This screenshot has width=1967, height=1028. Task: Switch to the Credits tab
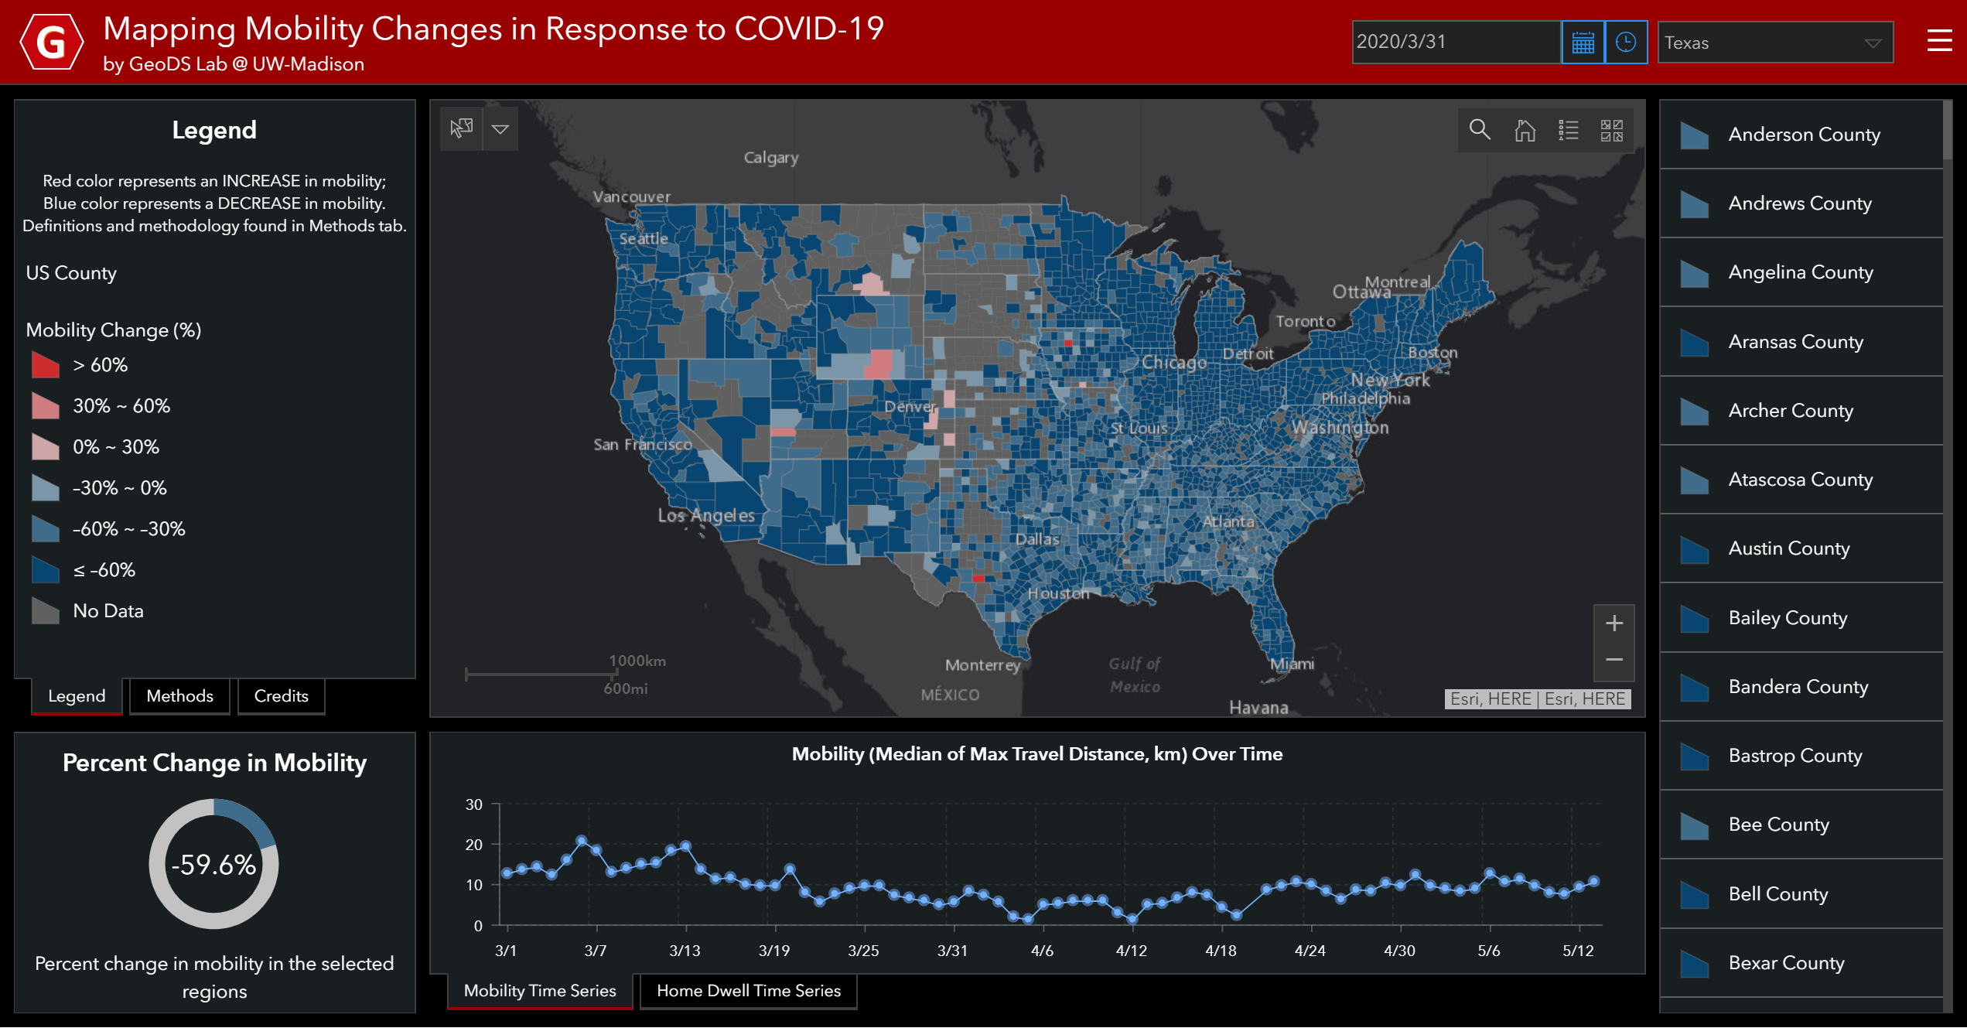tap(282, 696)
